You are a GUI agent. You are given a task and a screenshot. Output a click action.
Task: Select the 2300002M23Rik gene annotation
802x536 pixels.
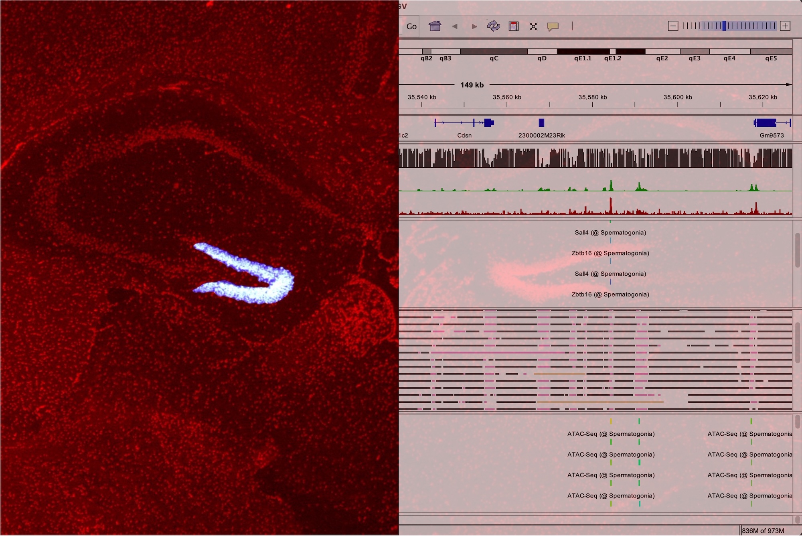click(x=541, y=123)
